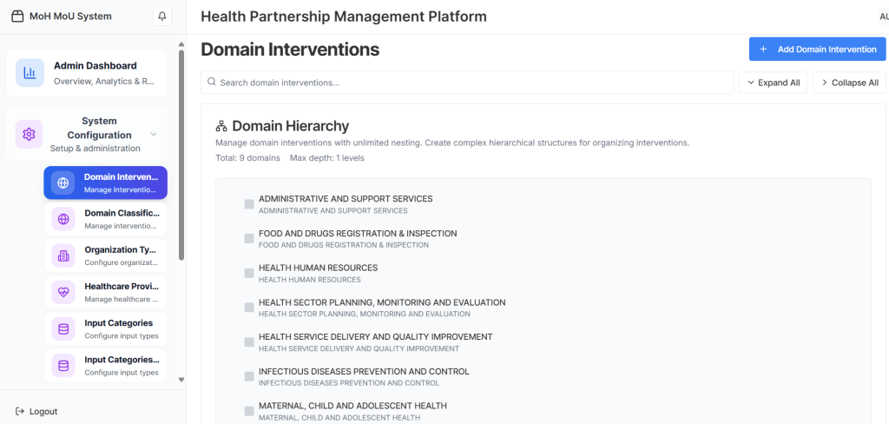Click the Healthcare Providers heart icon
The width and height of the screenshot is (889, 424).
coord(63,292)
